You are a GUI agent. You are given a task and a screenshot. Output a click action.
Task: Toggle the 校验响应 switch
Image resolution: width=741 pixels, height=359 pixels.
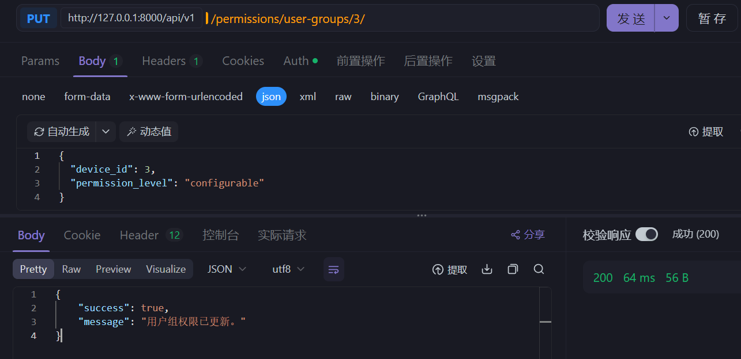click(x=646, y=234)
